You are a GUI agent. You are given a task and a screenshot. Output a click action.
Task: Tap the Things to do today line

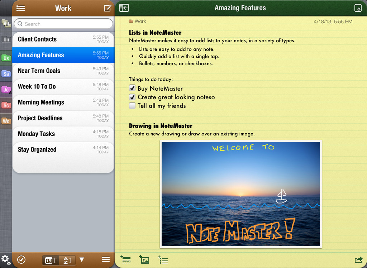click(x=151, y=79)
